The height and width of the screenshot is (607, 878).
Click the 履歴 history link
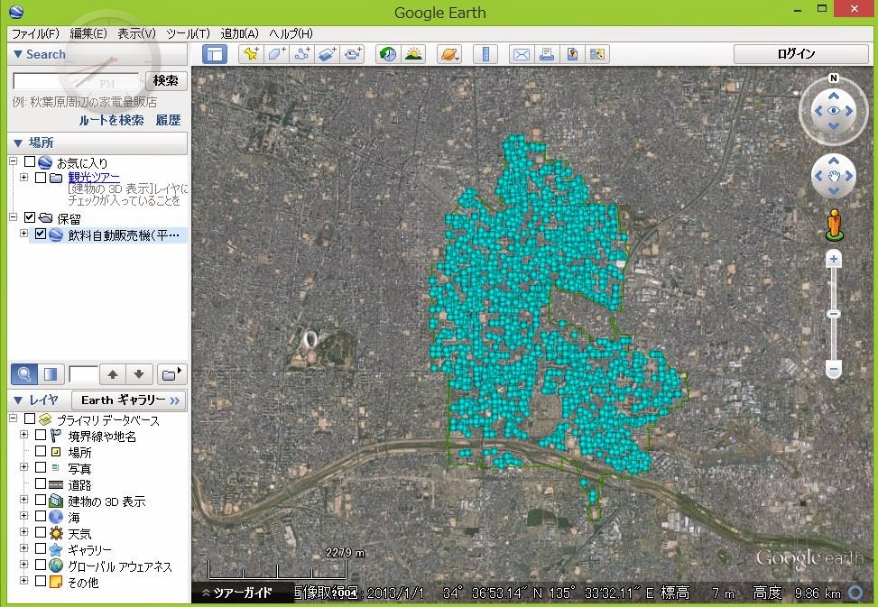[x=168, y=120]
